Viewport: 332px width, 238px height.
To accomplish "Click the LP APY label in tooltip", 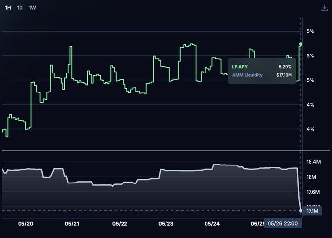I will click(x=240, y=67).
